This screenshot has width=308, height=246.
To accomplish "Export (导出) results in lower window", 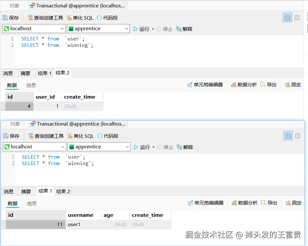I will pyautogui.click(x=269, y=203).
